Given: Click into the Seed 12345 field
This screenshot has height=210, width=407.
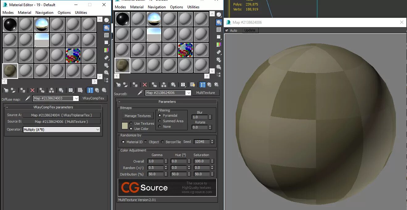Looking at the screenshot, I should coord(202,142).
